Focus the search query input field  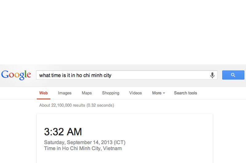coord(123,75)
